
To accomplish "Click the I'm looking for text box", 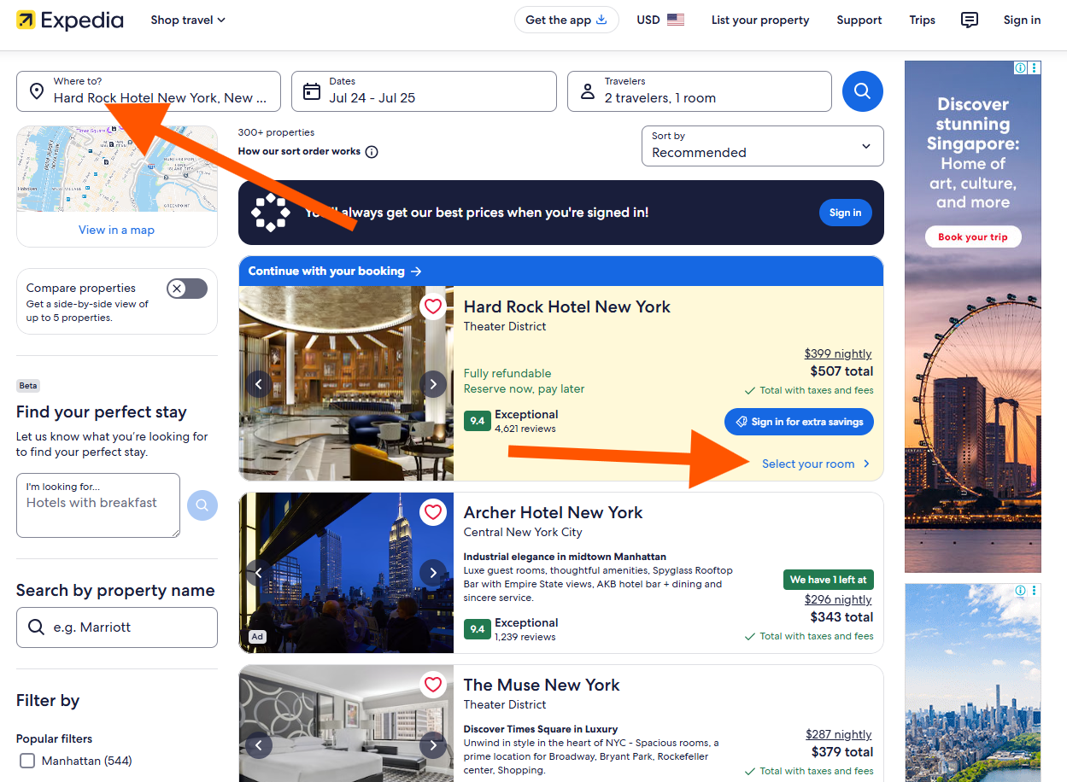I will point(98,505).
